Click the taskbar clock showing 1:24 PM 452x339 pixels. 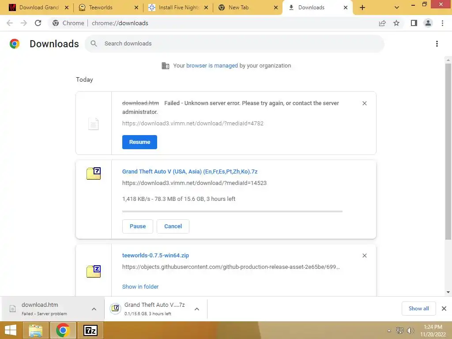(433, 331)
